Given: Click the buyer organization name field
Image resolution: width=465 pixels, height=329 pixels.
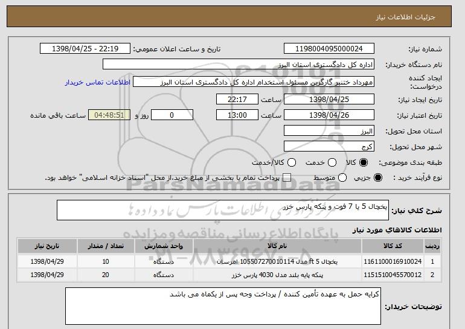Looking at the screenshot, I should click(x=239, y=65).
